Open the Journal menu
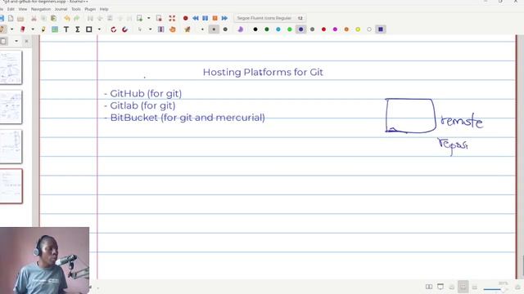 click(61, 9)
